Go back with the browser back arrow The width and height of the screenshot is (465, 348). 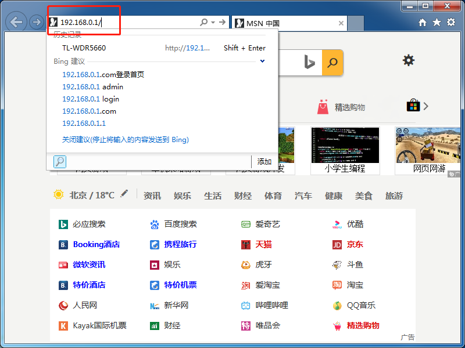click(x=16, y=22)
